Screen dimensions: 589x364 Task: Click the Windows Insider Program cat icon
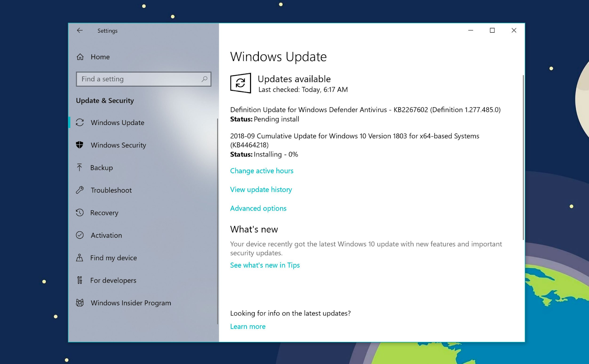click(x=80, y=303)
